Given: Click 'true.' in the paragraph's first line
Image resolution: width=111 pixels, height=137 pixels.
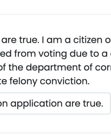Looking at the screenshot, I should 29,40.
